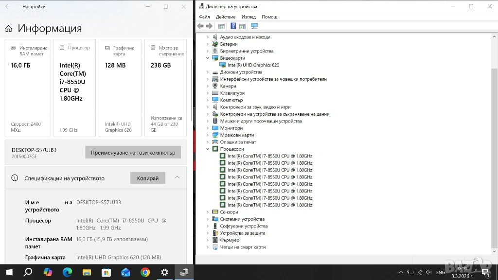
Task: Open the Действие menu
Action: (226, 17)
